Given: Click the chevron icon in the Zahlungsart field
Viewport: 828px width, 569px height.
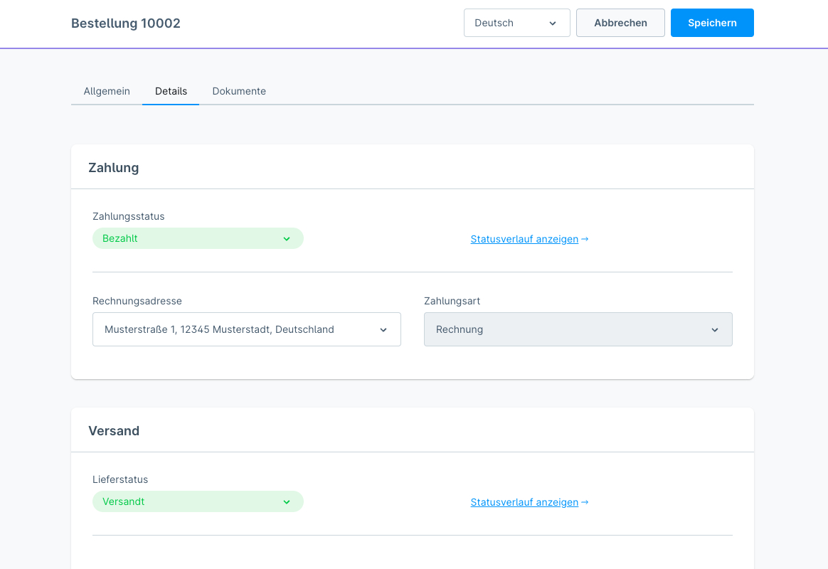Looking at the screenshot, I should click(x=715, y=330).
